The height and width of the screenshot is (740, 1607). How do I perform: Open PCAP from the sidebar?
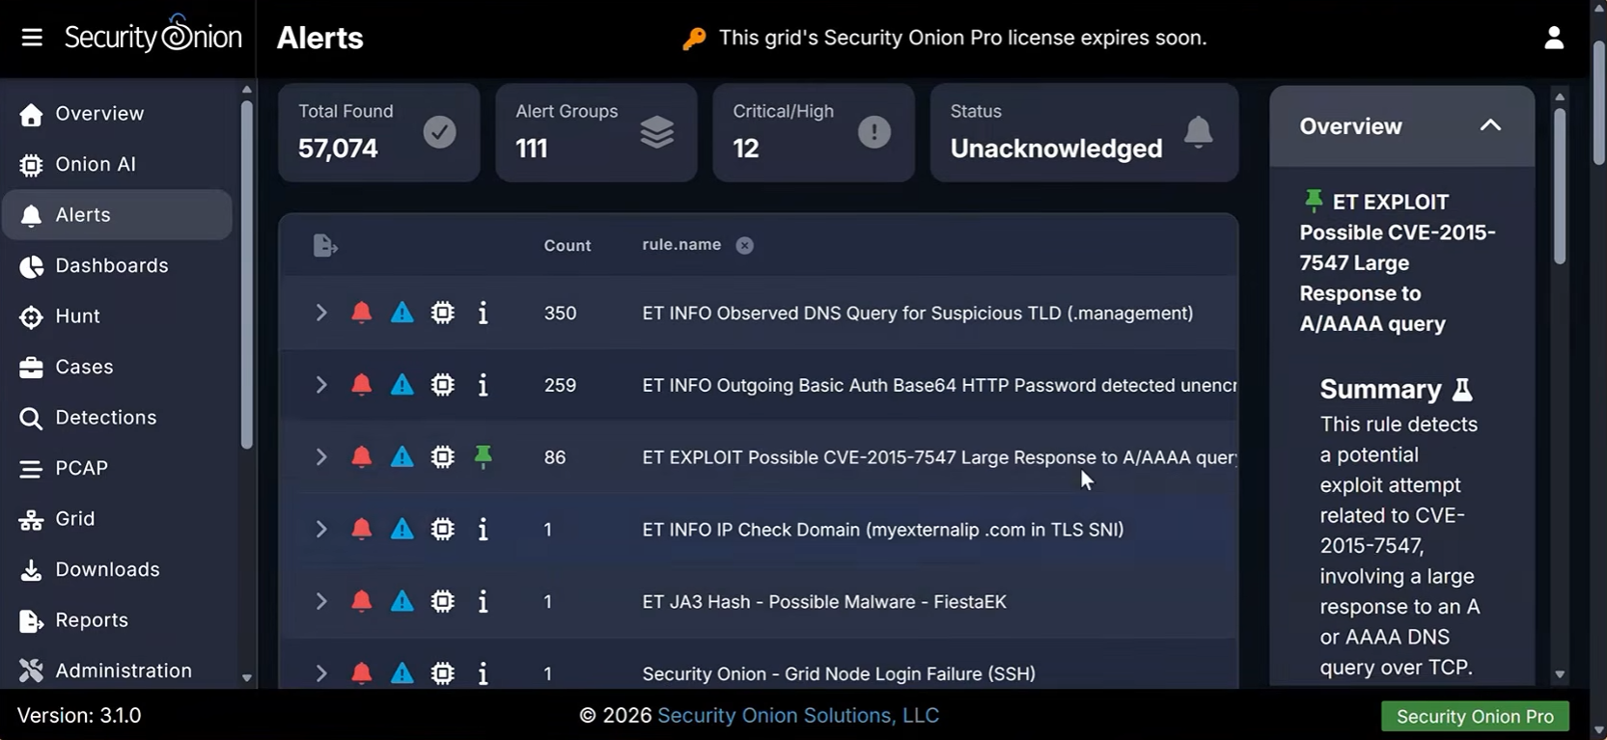[117, 468]
